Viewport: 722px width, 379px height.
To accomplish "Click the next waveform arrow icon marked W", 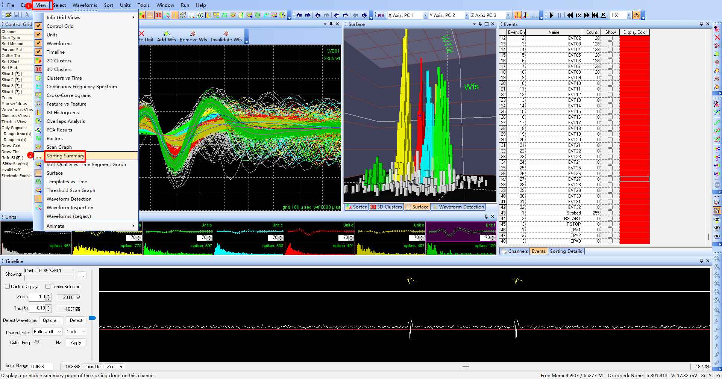I will pos(345,15).
